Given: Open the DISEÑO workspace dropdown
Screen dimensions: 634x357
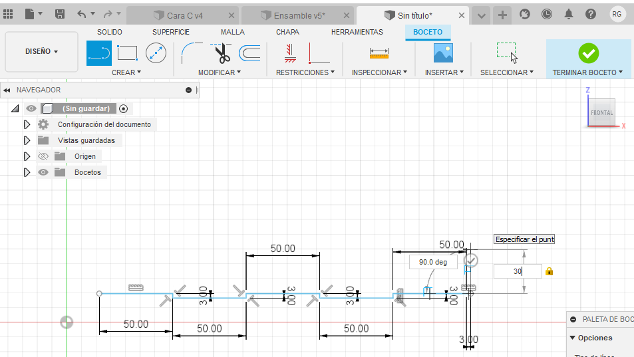Looking at the screenshot, I should pos(42,52).
